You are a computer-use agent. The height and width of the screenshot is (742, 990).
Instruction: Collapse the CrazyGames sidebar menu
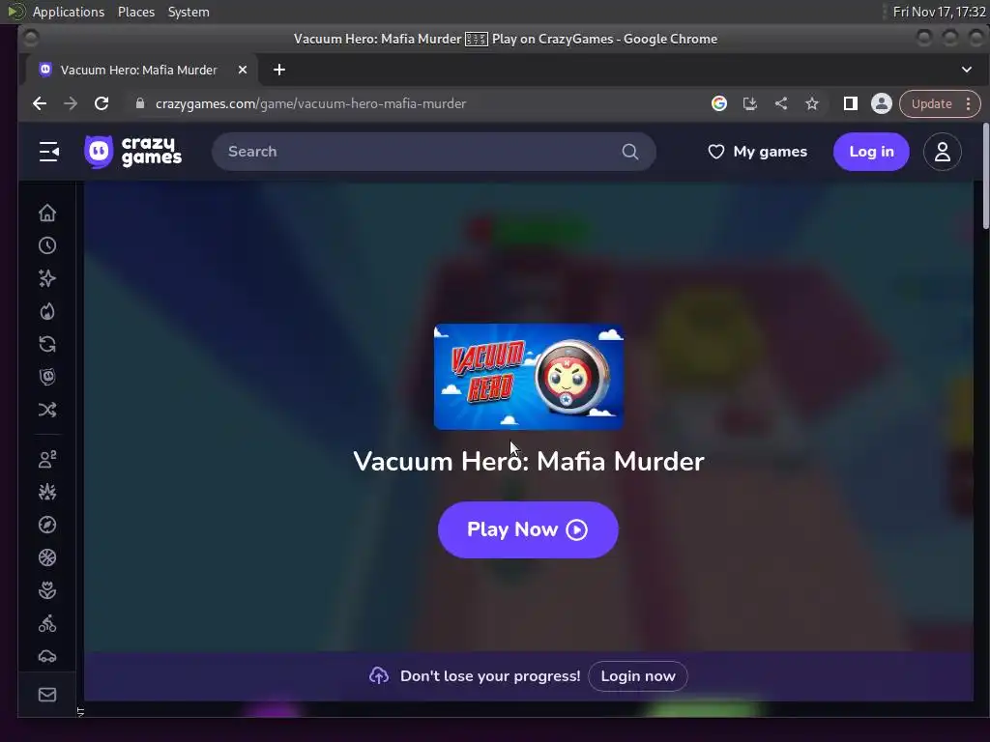pos(48,152)
